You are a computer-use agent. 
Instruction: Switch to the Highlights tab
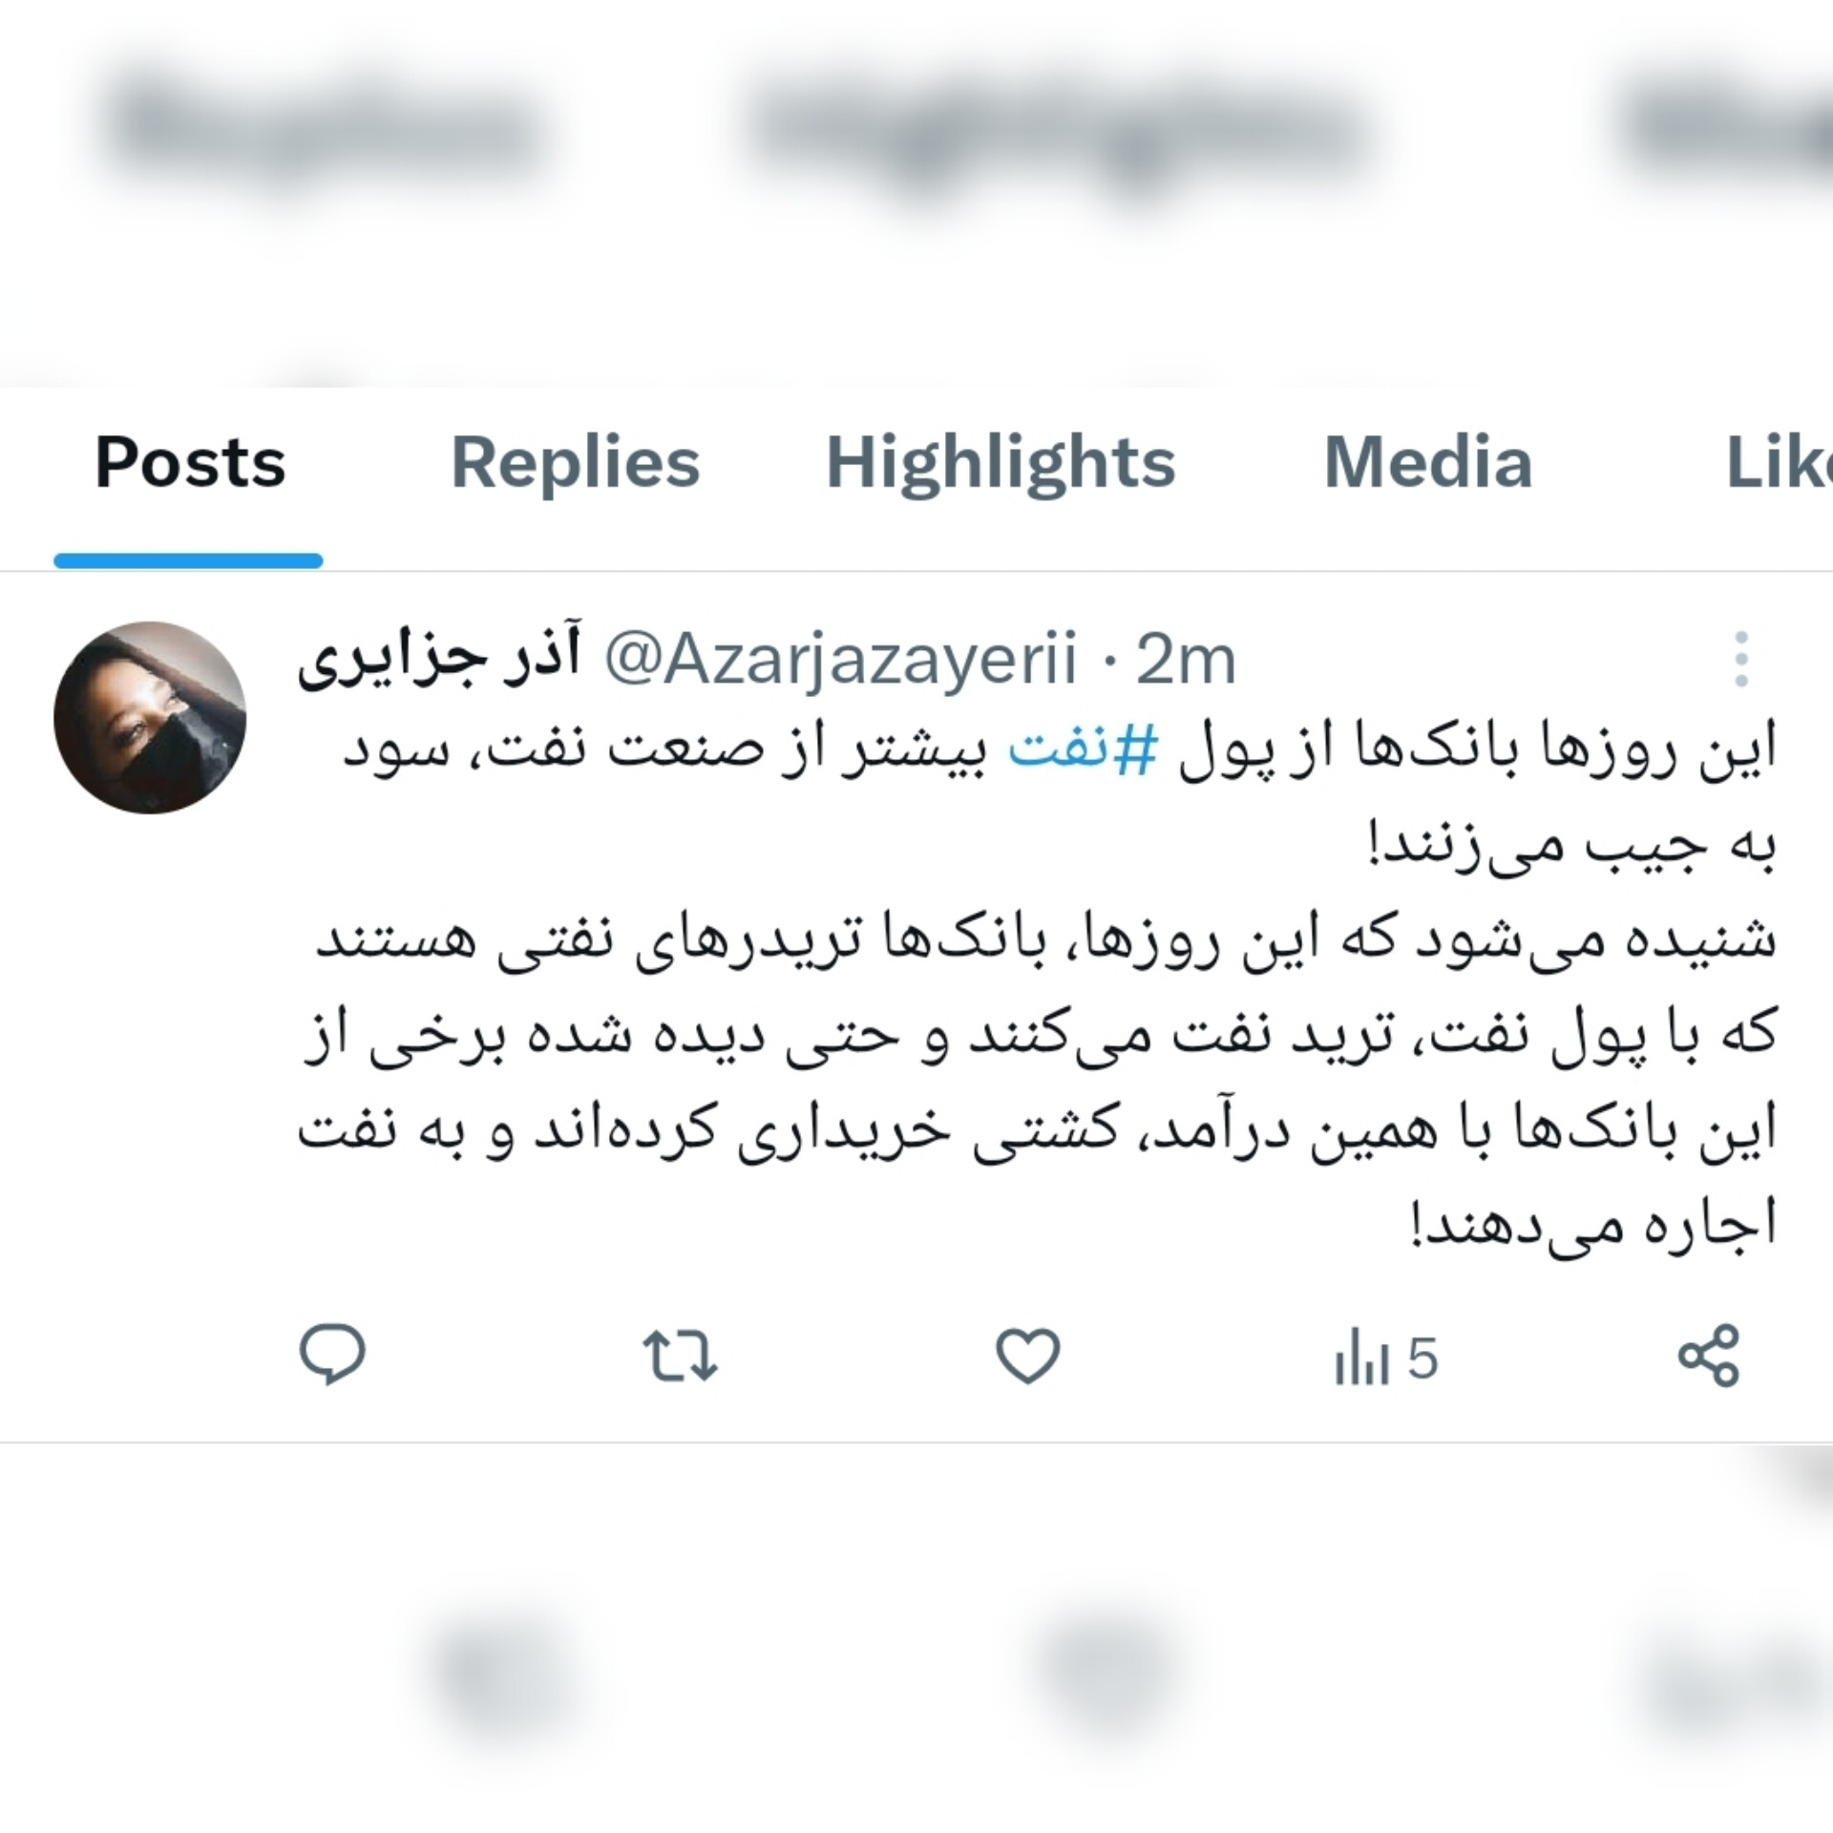[x=1001, y=463]
